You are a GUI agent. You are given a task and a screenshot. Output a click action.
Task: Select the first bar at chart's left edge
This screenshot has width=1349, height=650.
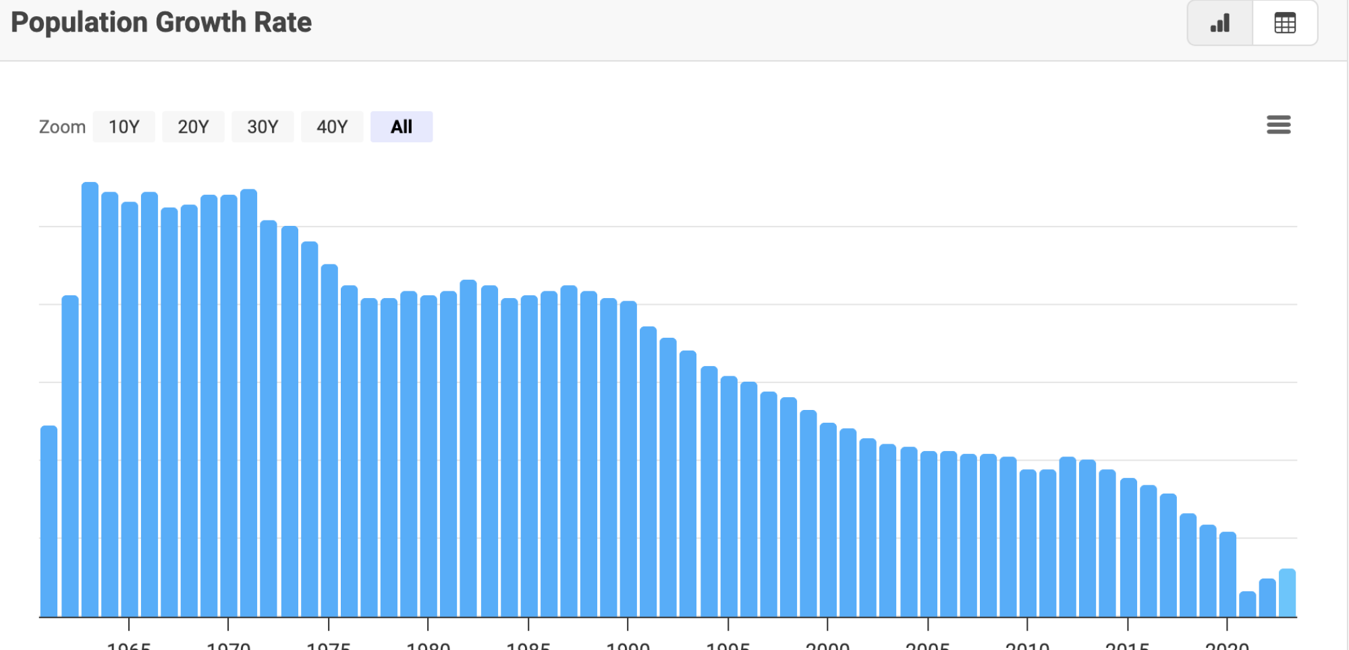pyautogui.click(x=49, y=521)
